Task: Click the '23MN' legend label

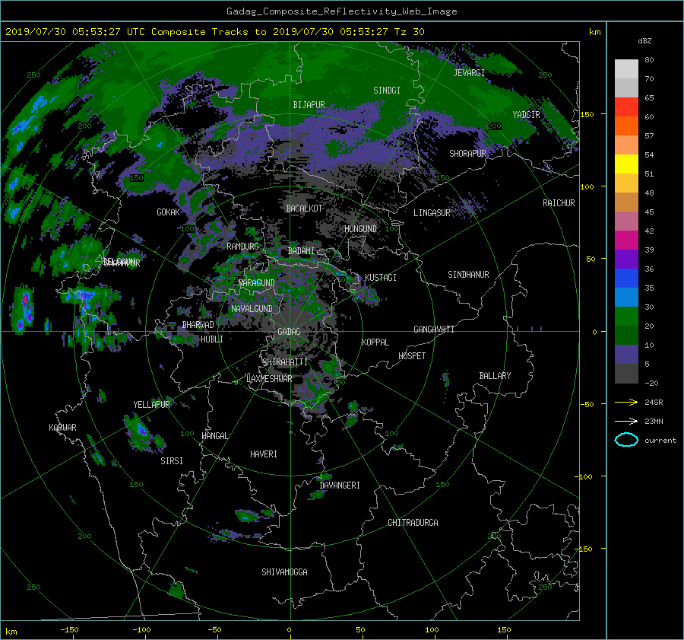Action: [654, 421]
